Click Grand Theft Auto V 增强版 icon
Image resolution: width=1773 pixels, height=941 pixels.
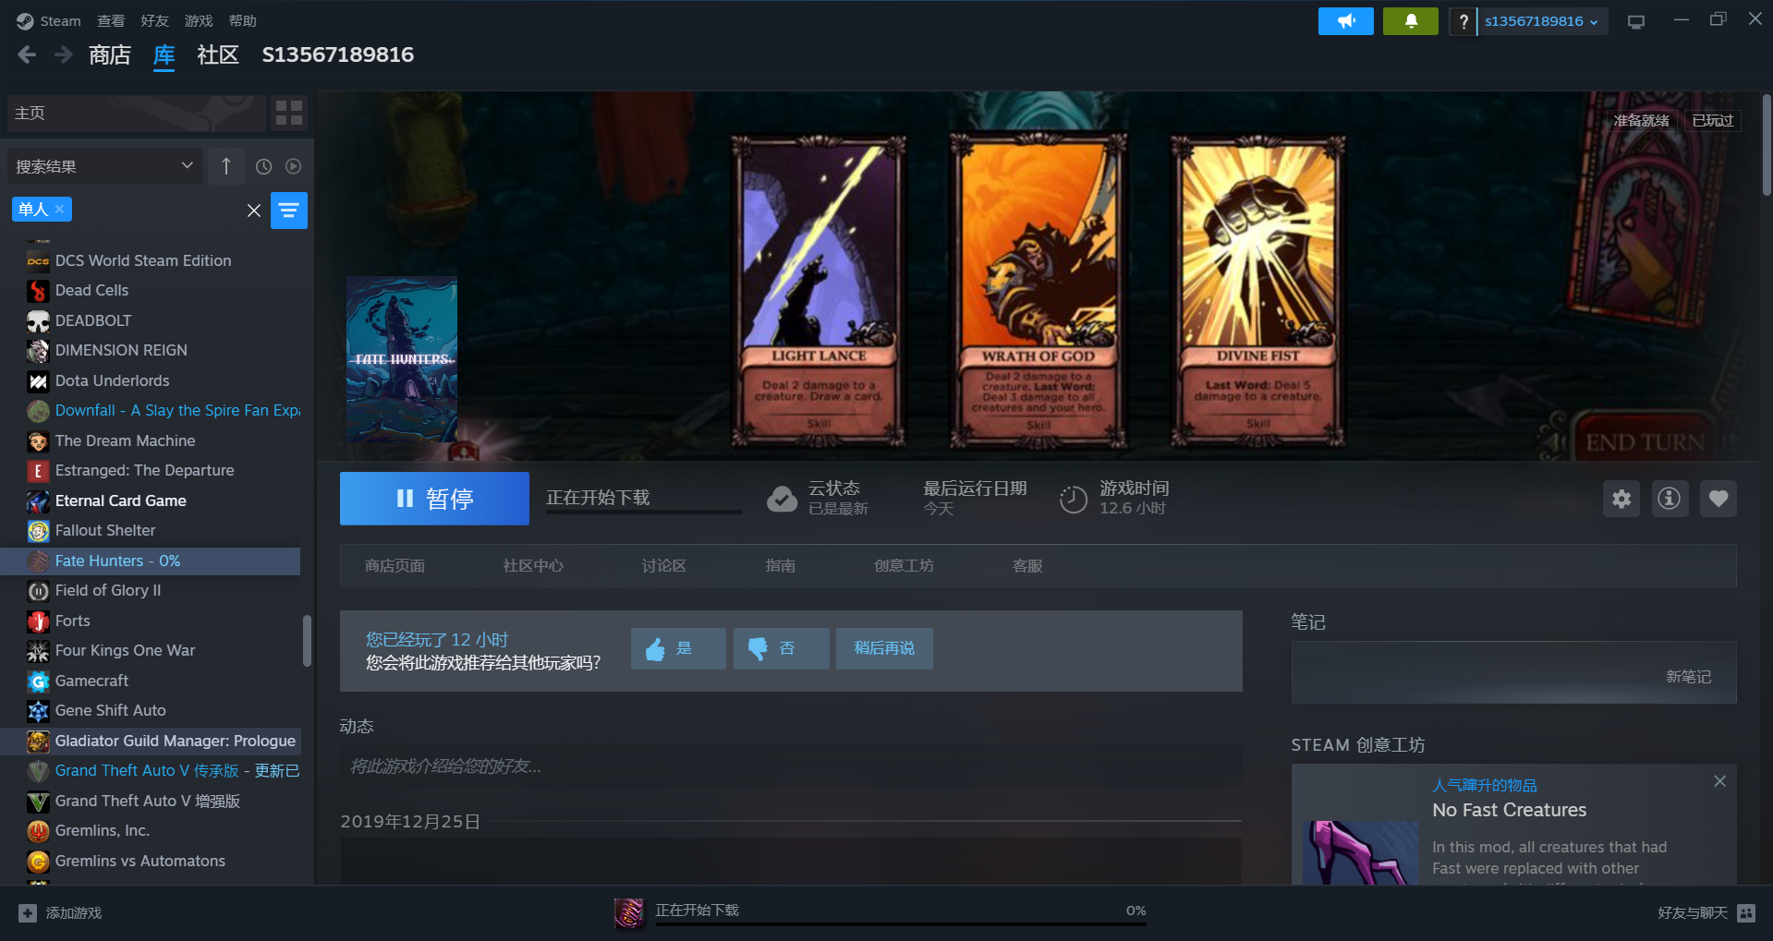click(38, 801)
